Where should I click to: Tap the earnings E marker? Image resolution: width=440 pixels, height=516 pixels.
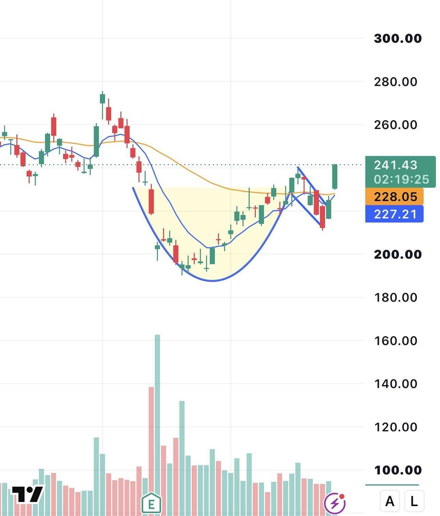click(x=151, y=504)
